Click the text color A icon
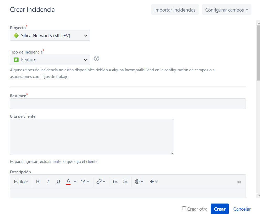This screenshot has width=260, height=219. tap(68, 181)
